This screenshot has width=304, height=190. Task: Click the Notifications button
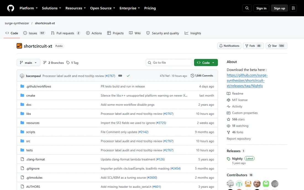click(229, 46)
